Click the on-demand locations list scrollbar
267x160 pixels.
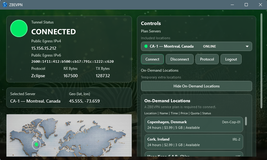tap(246, 121)
